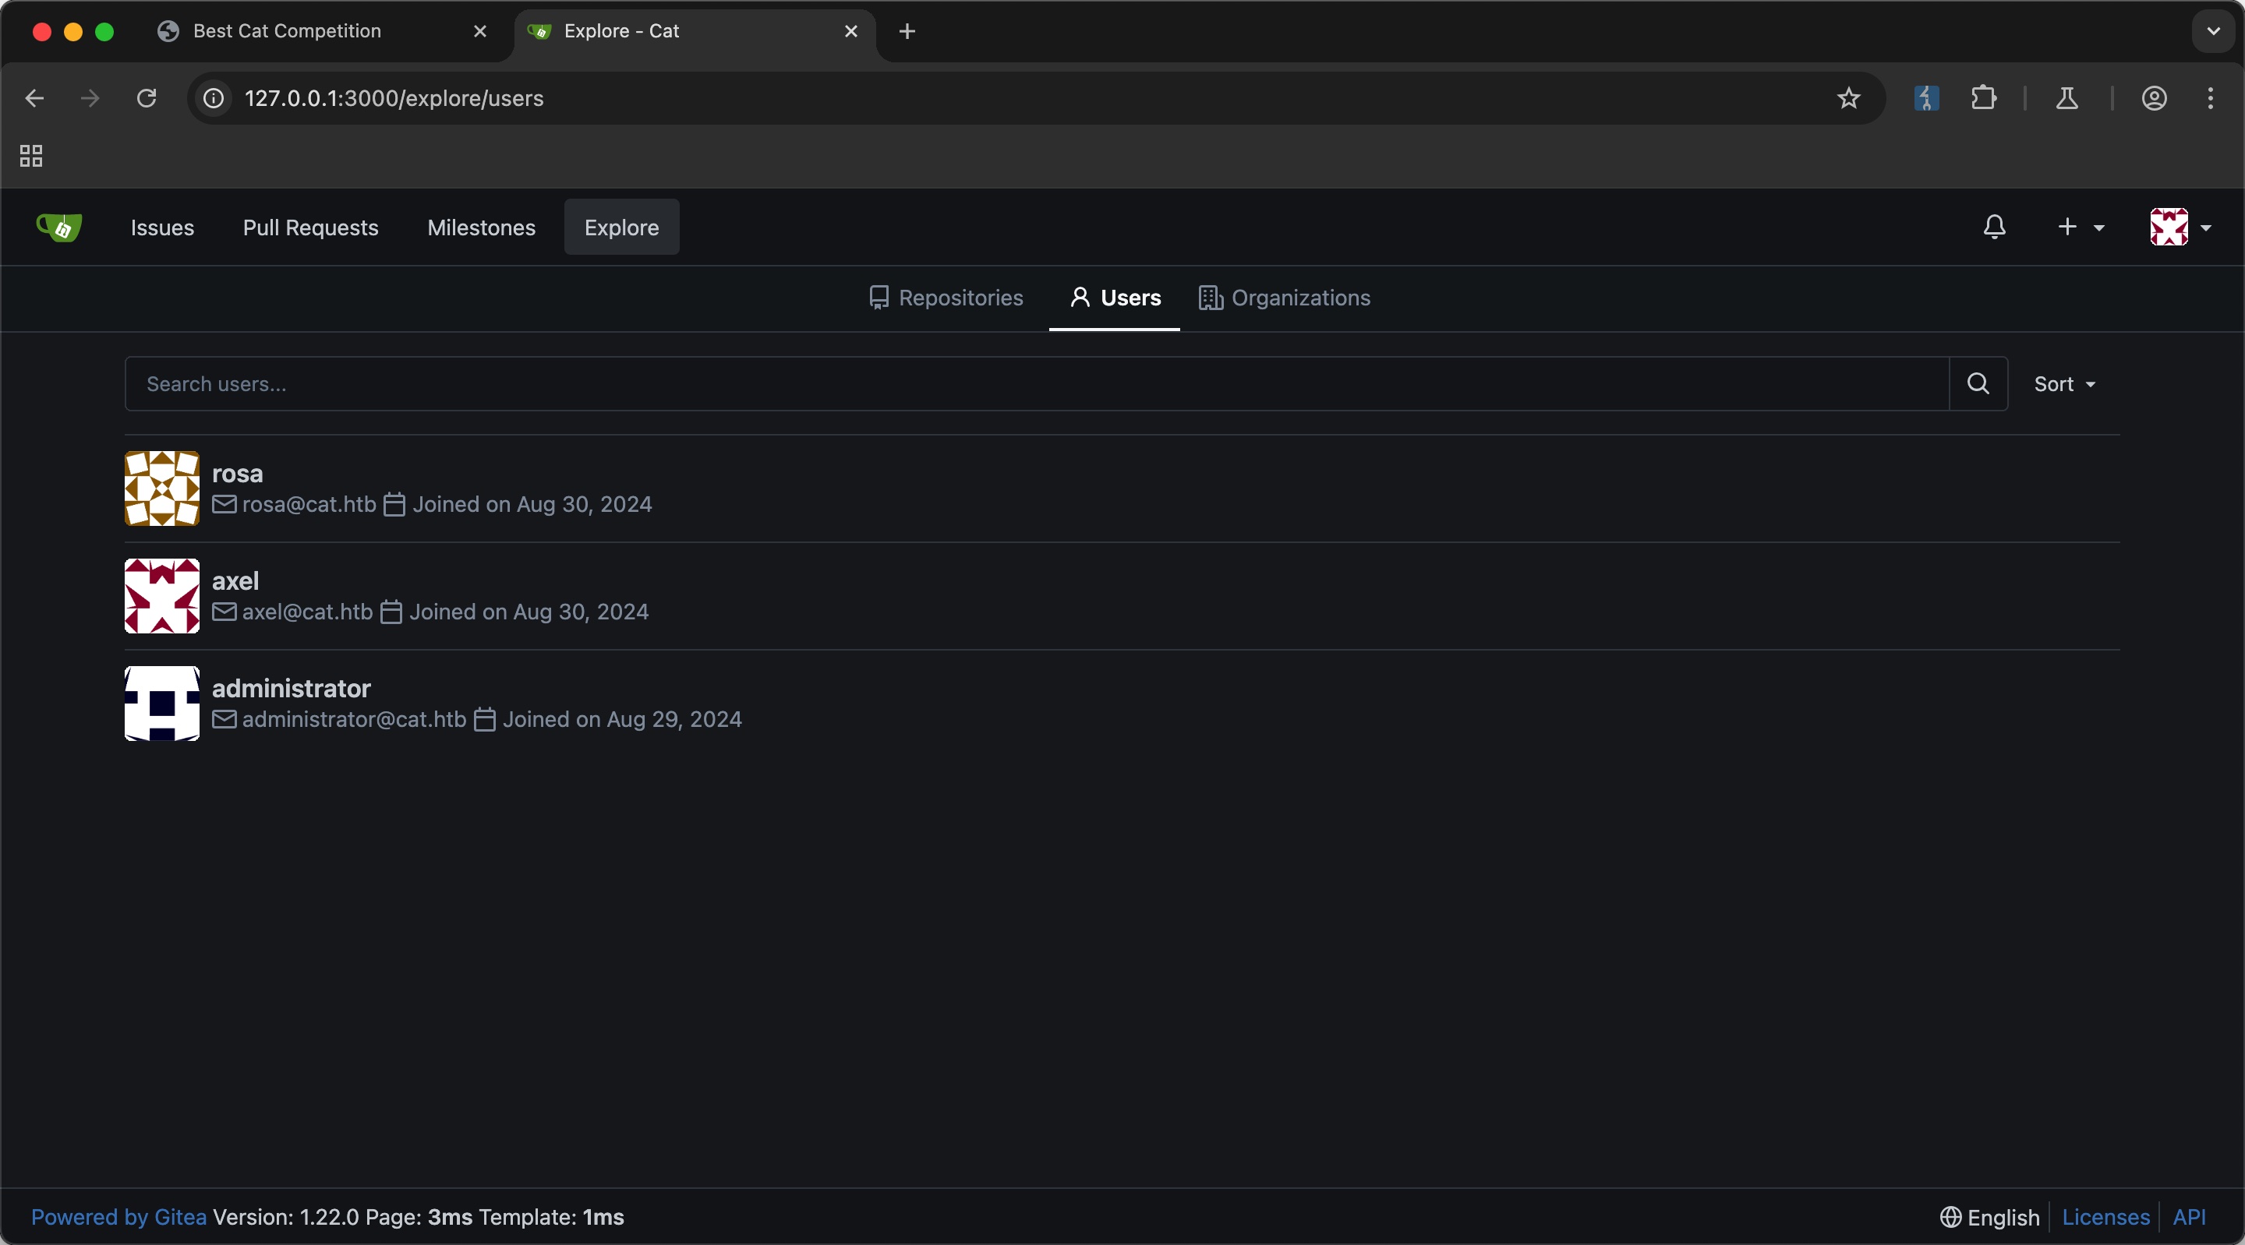Open the Pull Requests menu item
The image size is (2245, 1245).
(x=310, y=227)
